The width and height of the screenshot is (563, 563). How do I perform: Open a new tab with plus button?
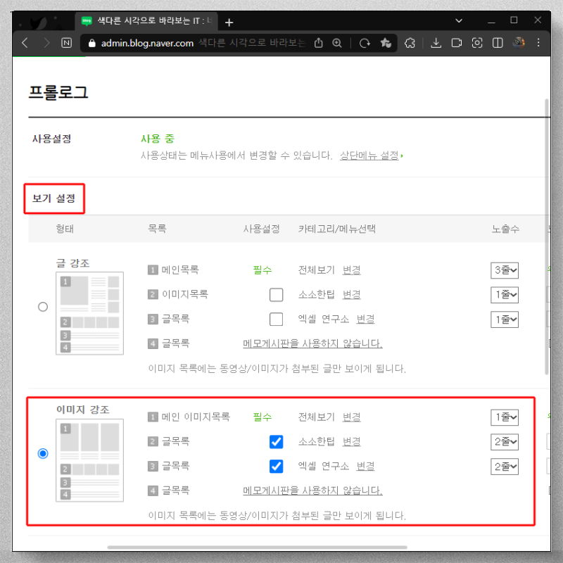pyautogui.click(x=229, y=23)
